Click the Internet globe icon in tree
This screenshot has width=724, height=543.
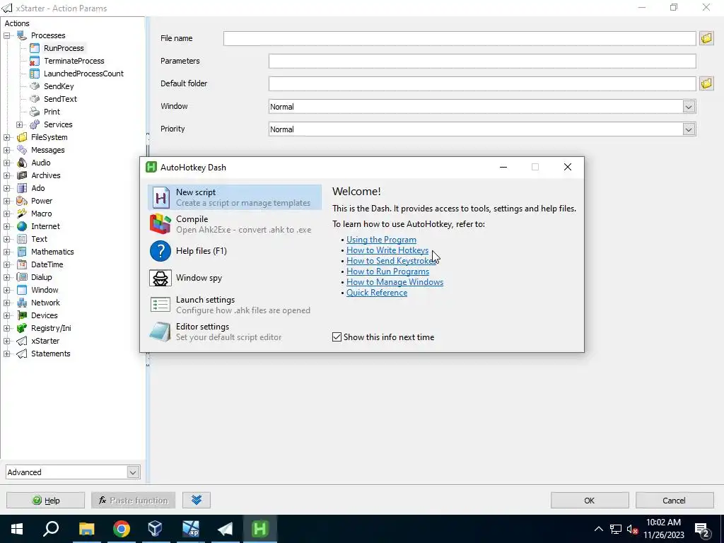pyautogui.click(x=22, y=226)
